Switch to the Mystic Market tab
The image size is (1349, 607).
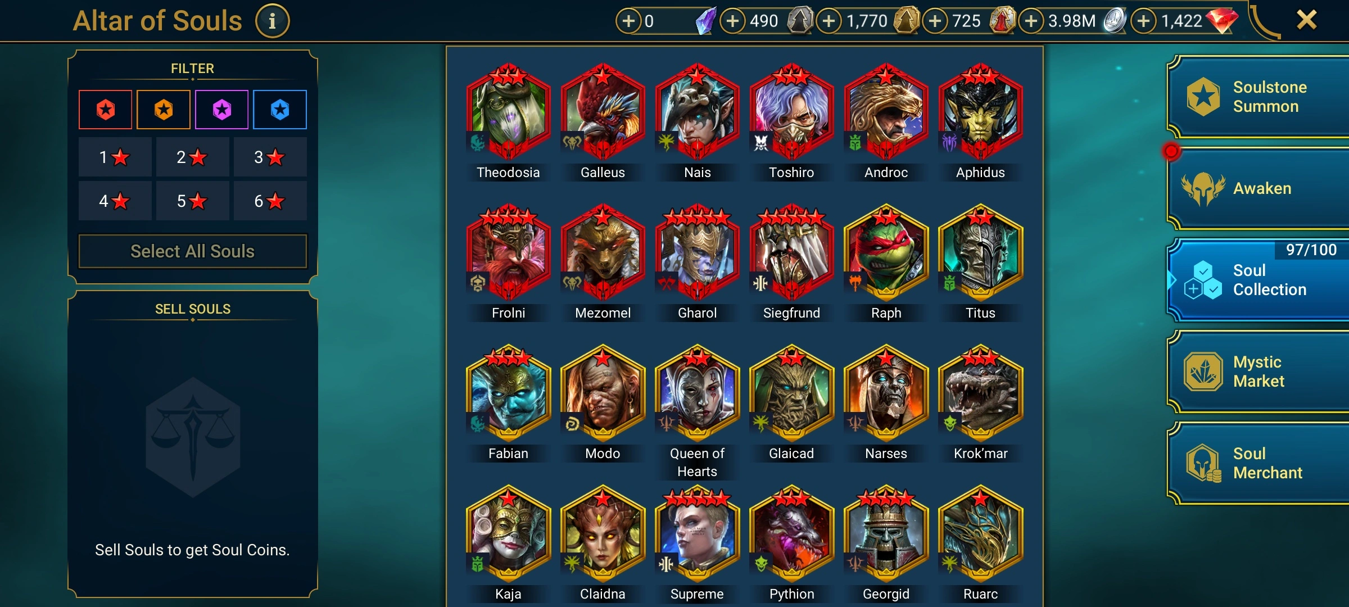(x=1259, y=372)
